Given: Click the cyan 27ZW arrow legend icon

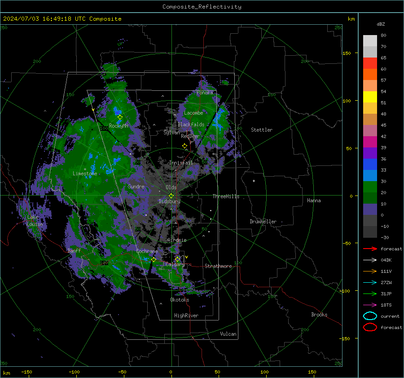Looking at the screenshot, I should 370,283.
